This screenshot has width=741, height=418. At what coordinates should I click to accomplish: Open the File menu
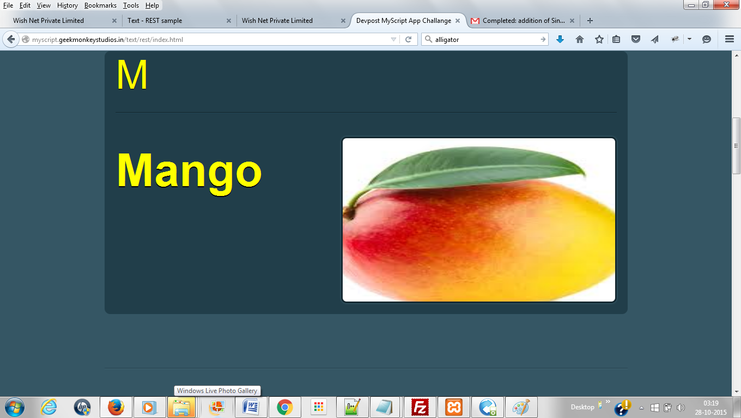8,5
